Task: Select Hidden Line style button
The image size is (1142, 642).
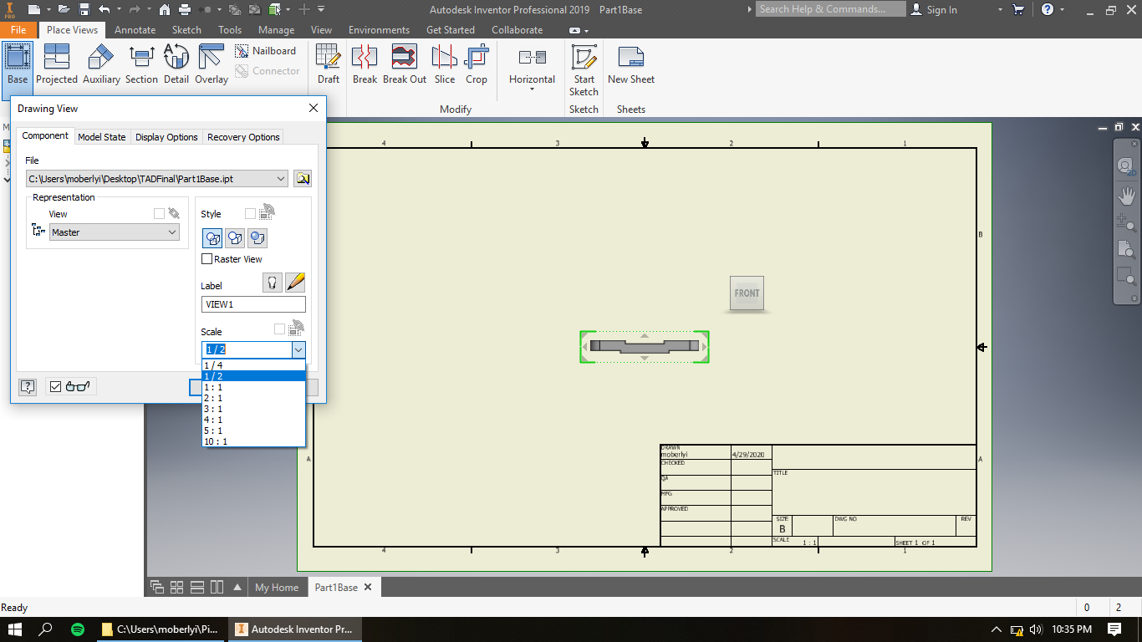Action: pos(212,238)
